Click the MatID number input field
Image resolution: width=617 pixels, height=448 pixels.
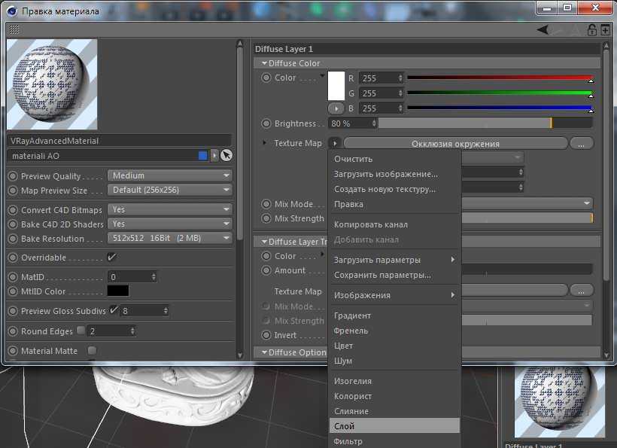[129, 277]
